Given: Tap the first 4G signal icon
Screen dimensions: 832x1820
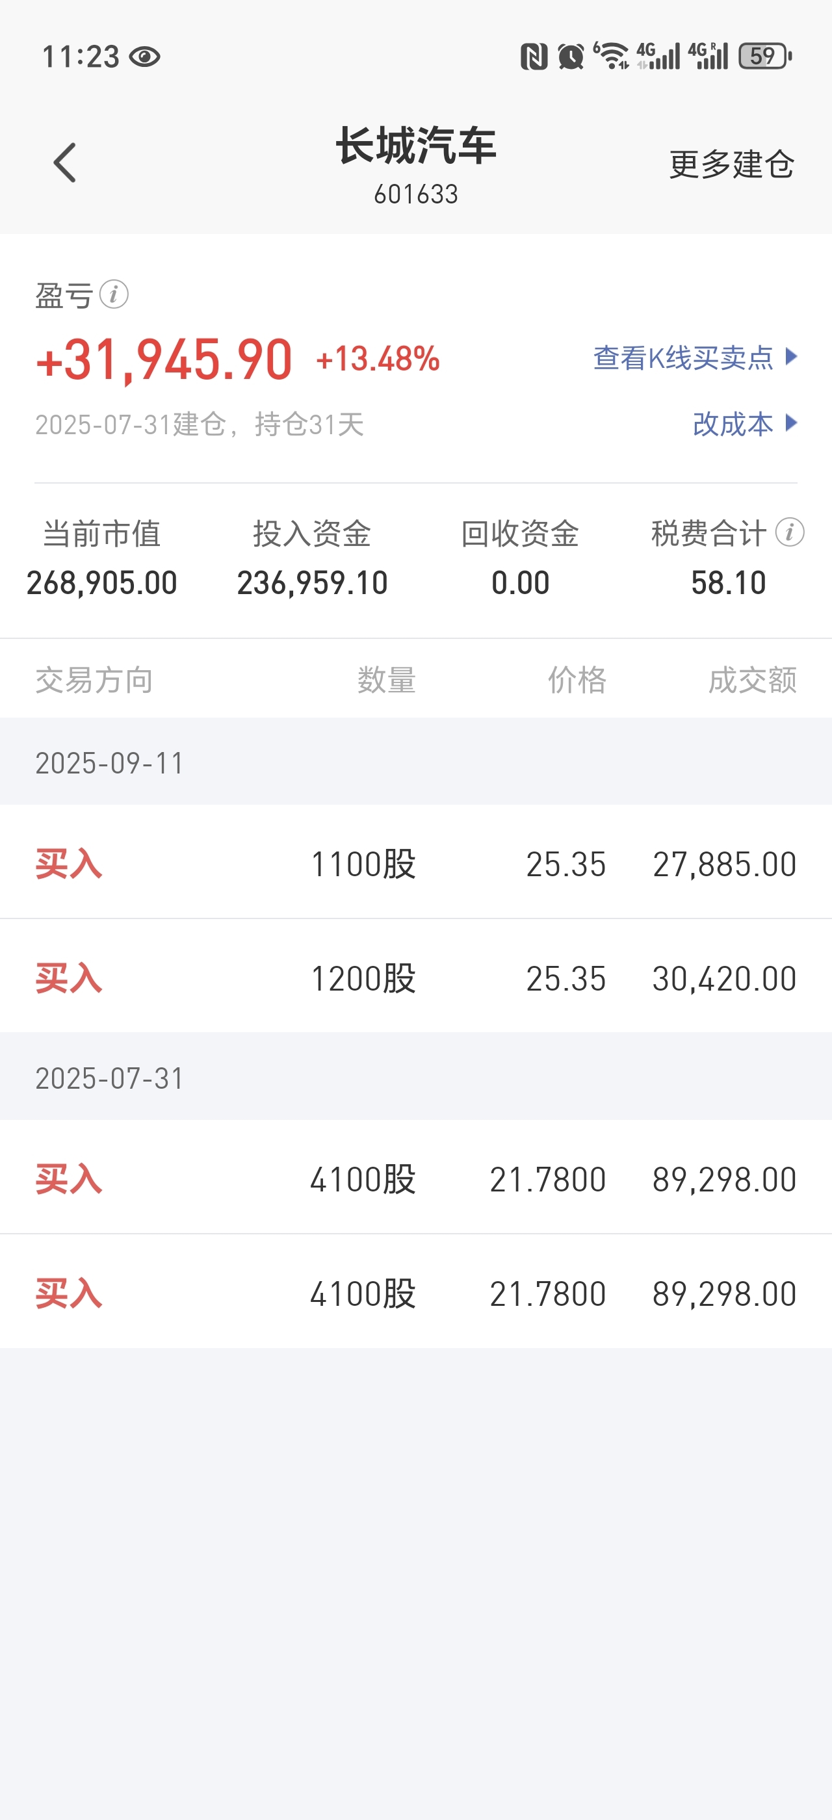Looking at the screenshot, I should [658, 56].
